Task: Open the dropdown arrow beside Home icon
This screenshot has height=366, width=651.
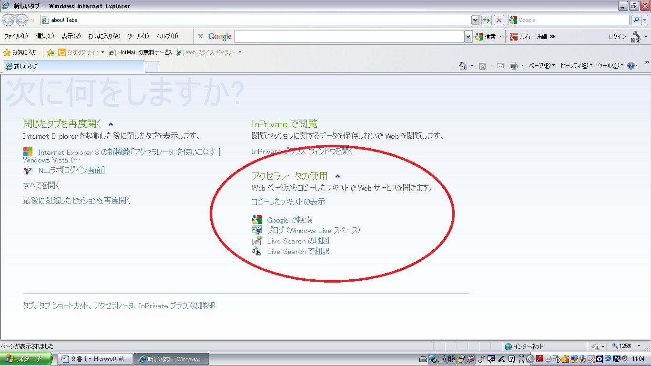Action: tap(472, 66)
